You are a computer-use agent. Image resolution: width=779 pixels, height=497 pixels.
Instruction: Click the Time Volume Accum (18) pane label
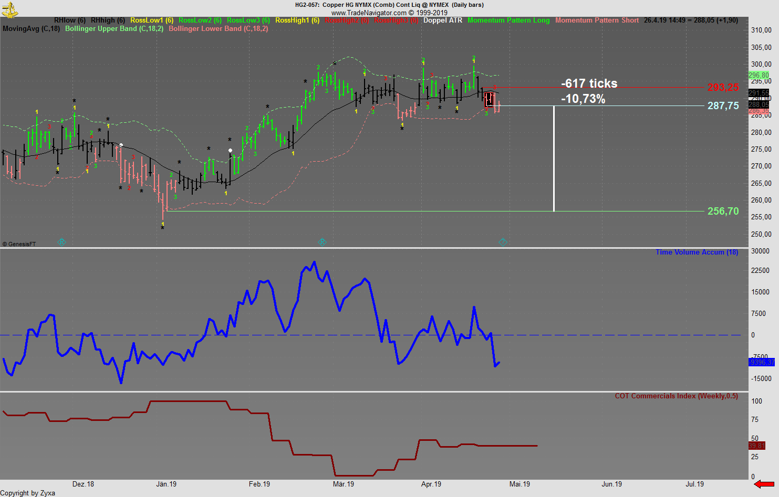coord(697,252)
